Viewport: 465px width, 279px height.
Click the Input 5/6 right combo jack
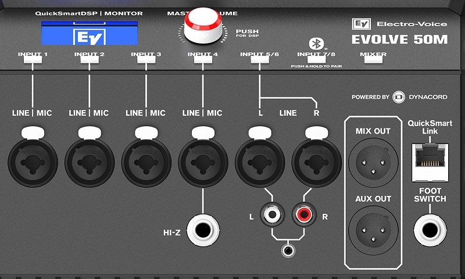(316, 163)
